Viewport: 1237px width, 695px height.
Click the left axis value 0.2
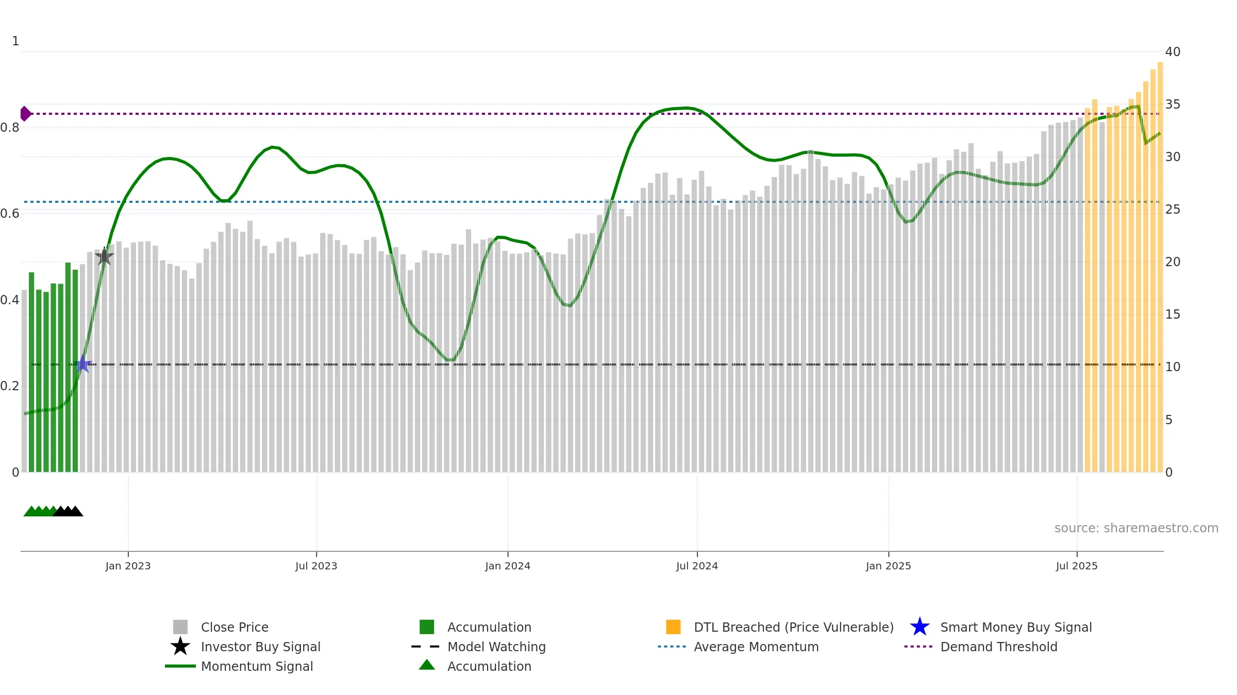(x=10, y=386)
